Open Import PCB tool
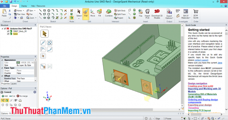 [147, 14]
